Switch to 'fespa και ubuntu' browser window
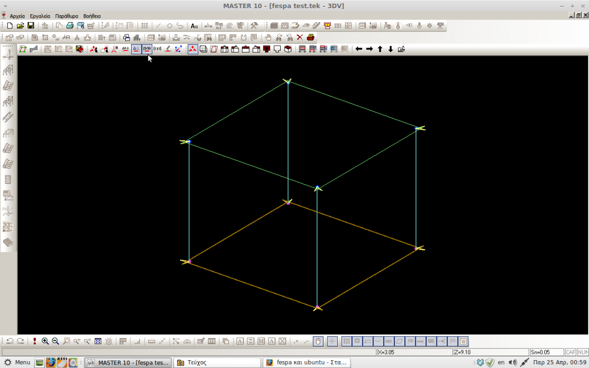 (x=307, y=363)
